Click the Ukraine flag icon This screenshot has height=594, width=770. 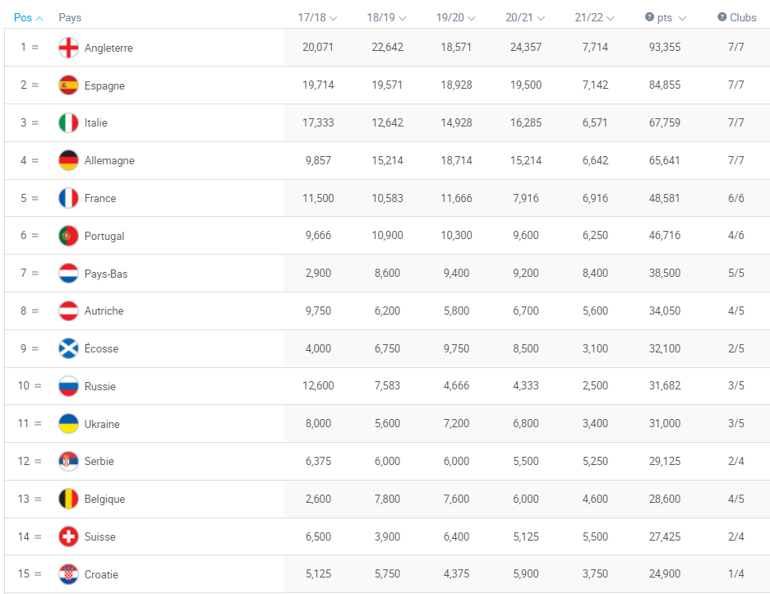[x=68, y=424]
